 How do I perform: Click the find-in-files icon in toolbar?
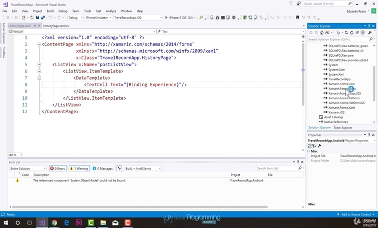coord(201,18)
